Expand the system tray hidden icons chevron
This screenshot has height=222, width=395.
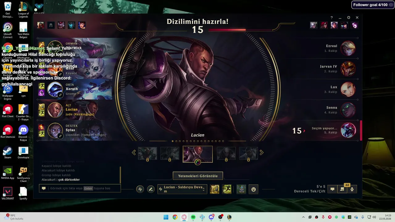(303, 217)
